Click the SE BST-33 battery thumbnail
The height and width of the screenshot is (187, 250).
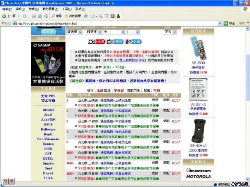[198, 90]
